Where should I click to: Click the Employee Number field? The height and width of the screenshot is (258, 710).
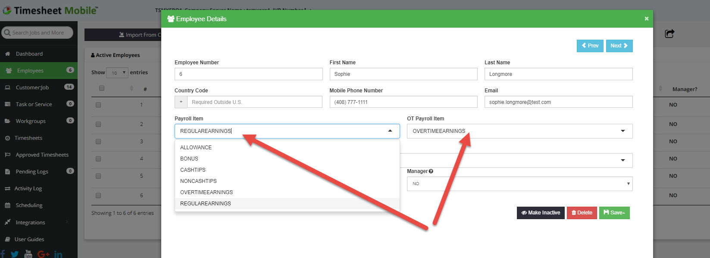click(248, 74)
